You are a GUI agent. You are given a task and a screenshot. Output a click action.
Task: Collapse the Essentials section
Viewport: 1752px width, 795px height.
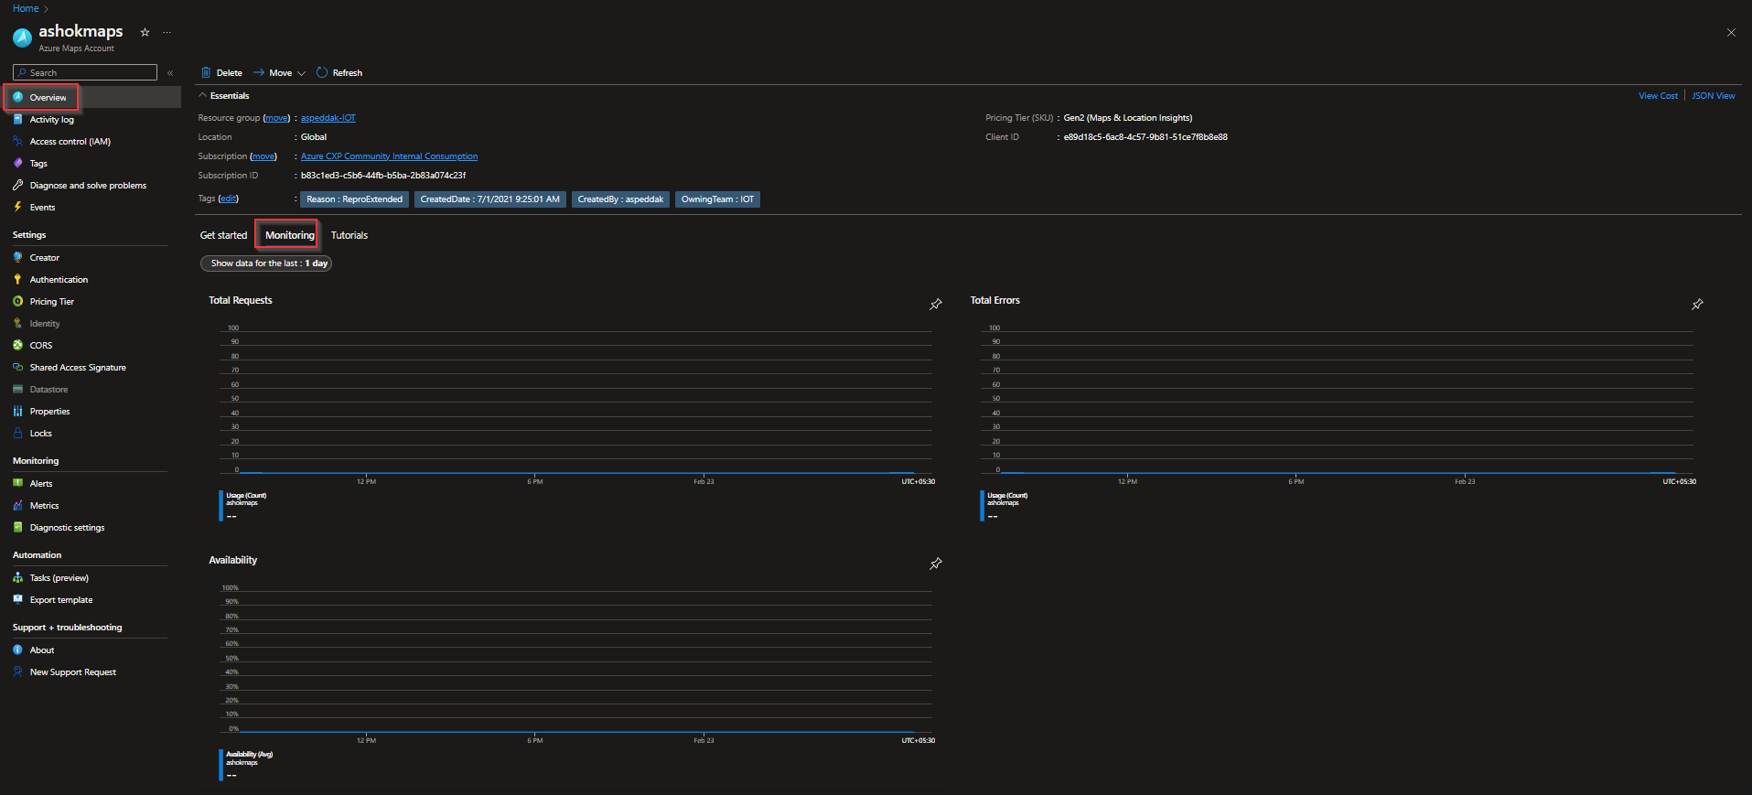[x=224, y=95]
